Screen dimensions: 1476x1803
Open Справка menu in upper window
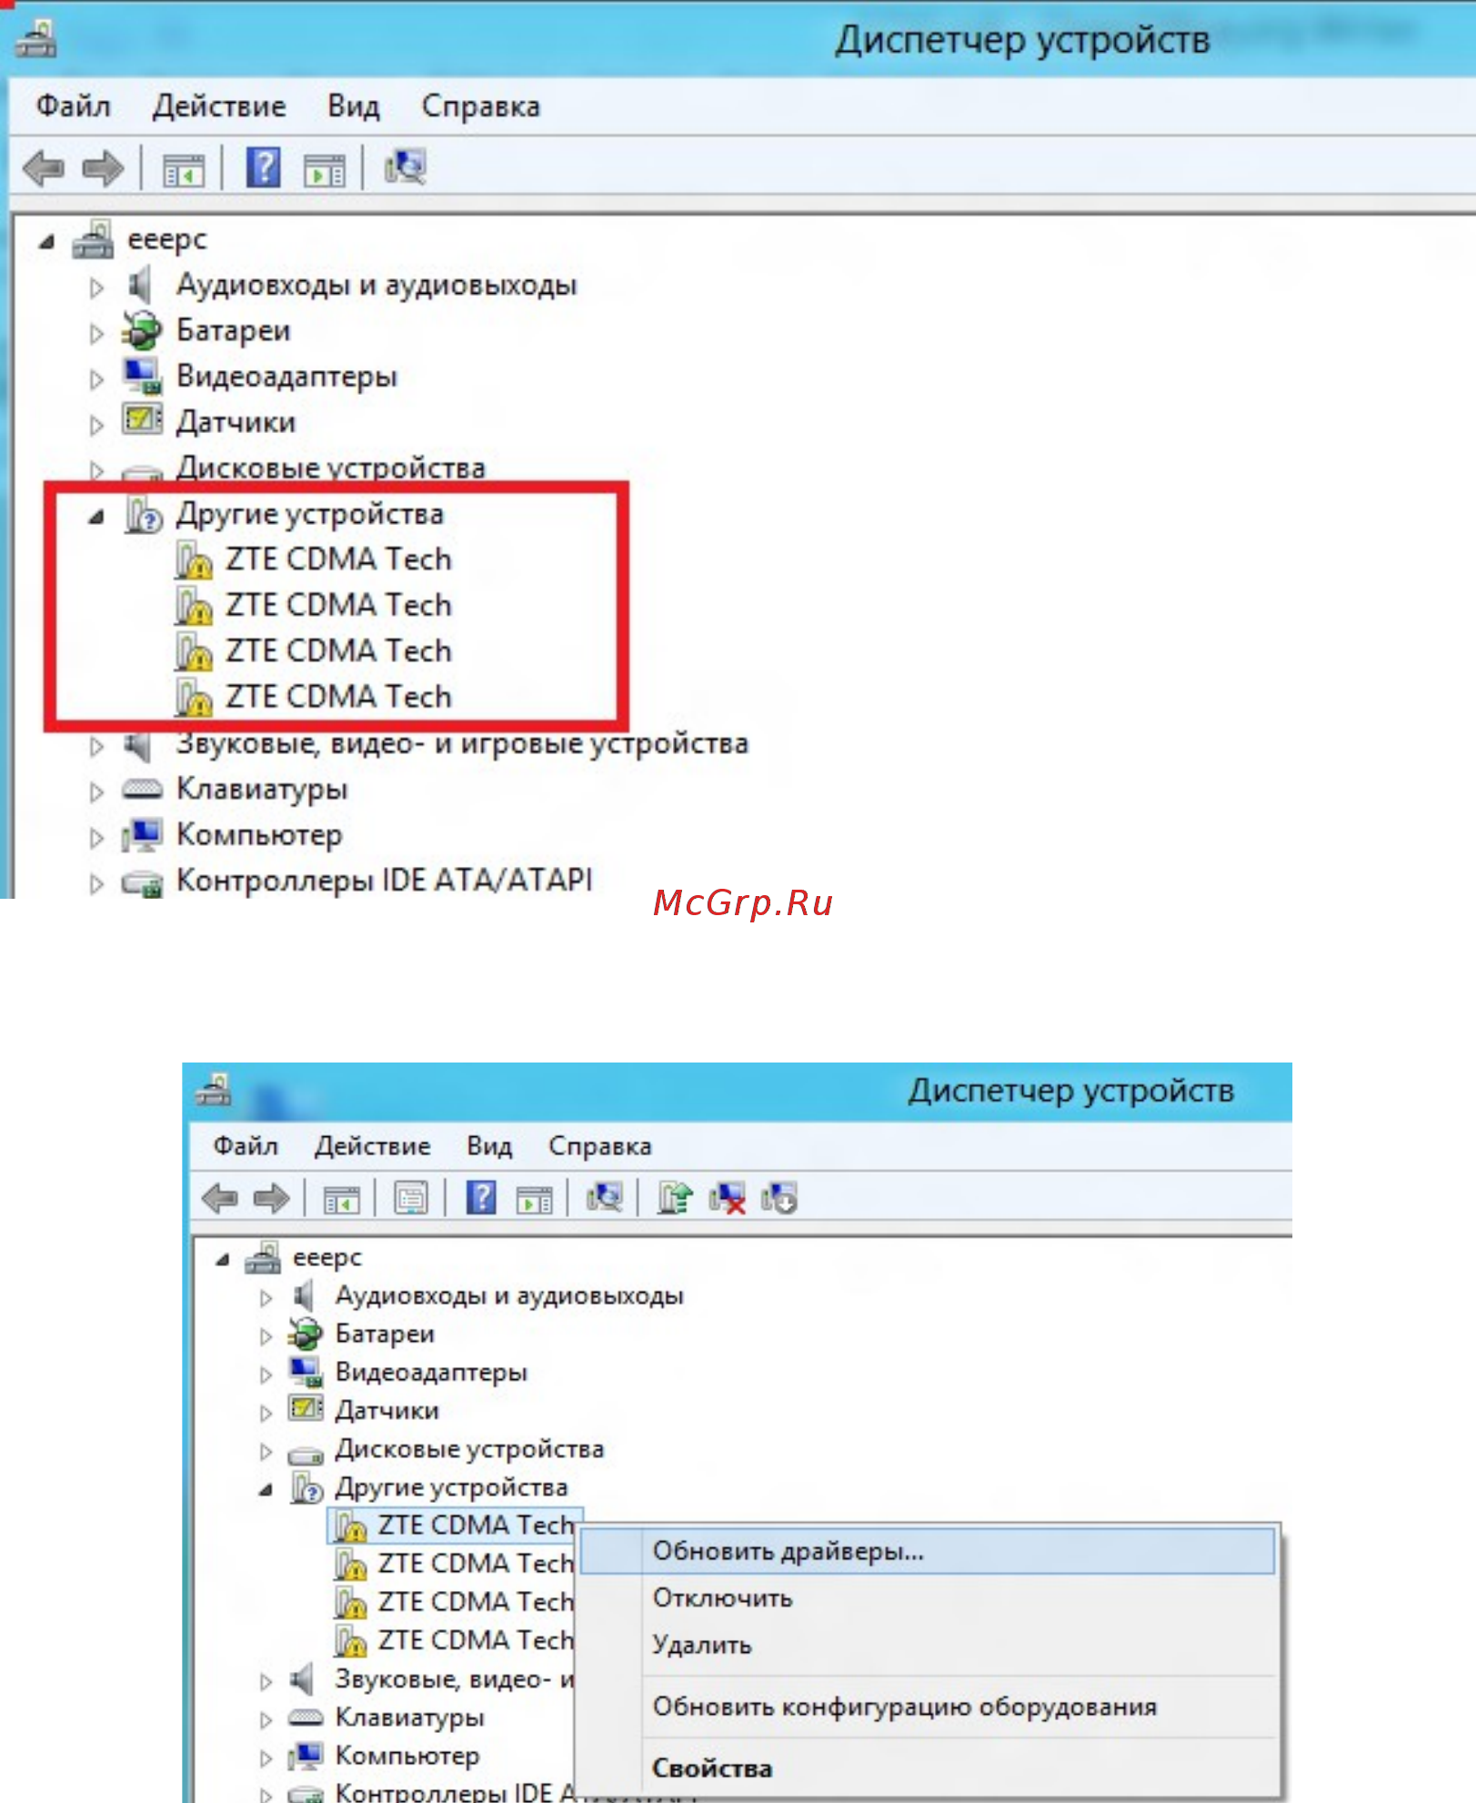[x=481, y=106]
